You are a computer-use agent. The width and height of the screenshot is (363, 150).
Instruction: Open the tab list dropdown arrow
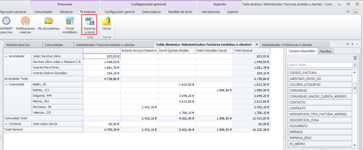(347, 44)
